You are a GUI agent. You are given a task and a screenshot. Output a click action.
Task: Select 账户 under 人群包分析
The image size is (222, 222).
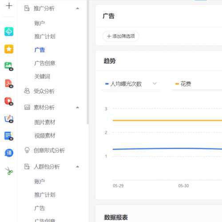[40, 182]
